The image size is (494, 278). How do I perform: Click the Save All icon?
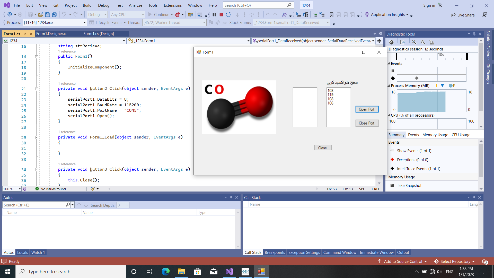(x=54, y=15)
